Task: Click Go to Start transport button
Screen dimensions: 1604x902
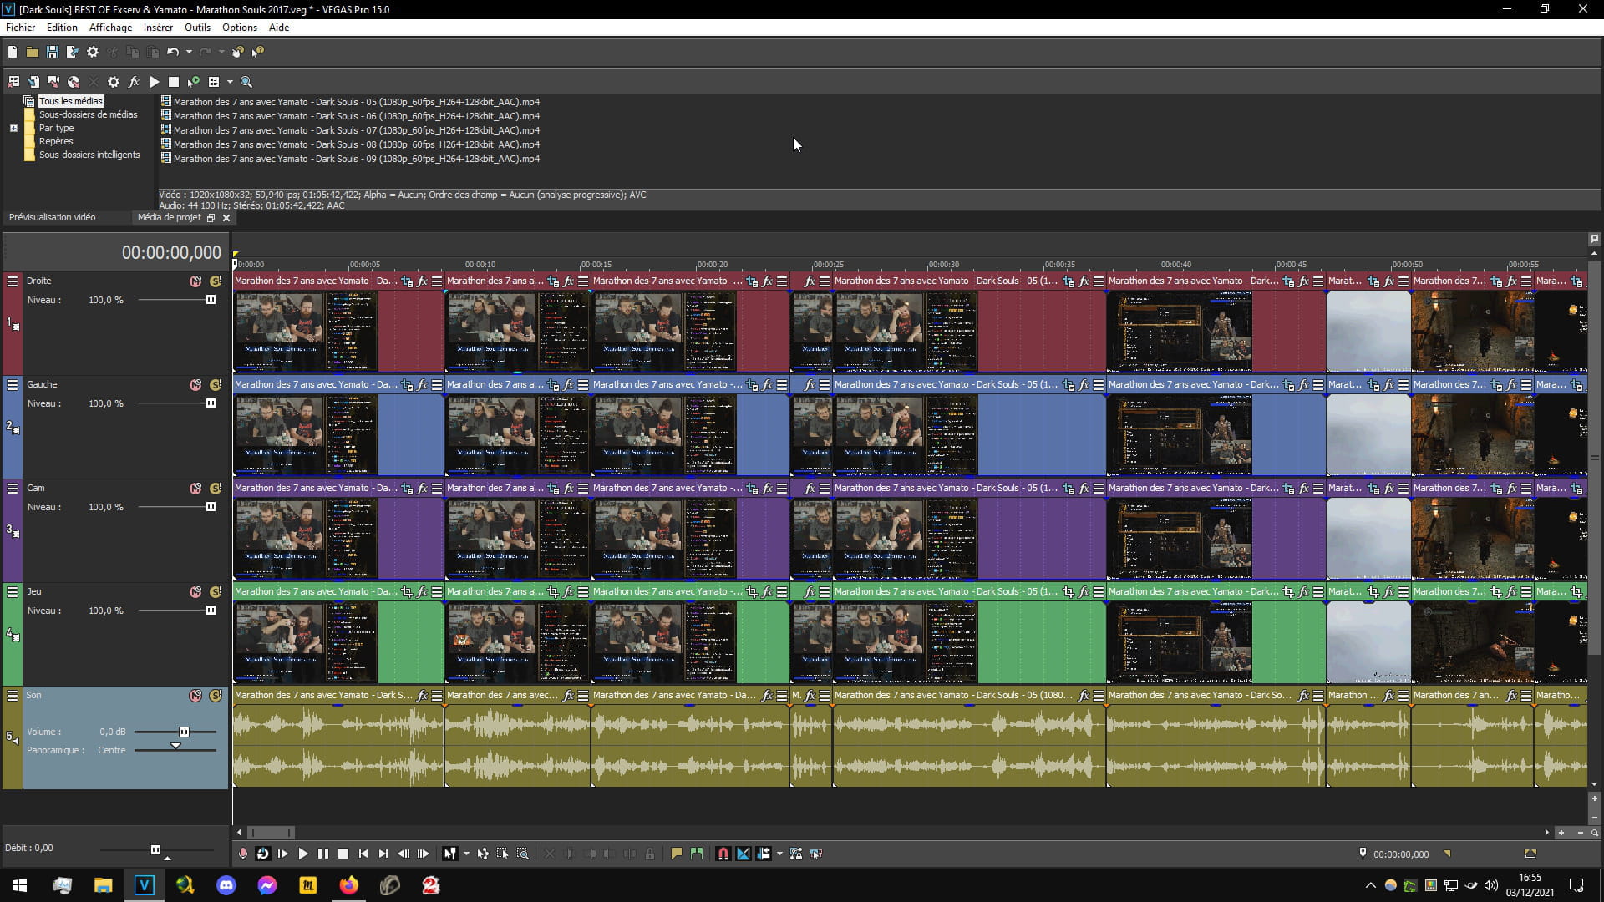Action: (x=363, y=854)
